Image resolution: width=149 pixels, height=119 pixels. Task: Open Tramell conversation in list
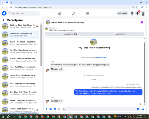[20, 109]
